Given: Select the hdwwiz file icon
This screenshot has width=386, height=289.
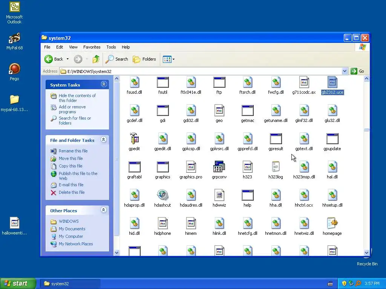Looking at the screenshot, I should click(219, 195).
